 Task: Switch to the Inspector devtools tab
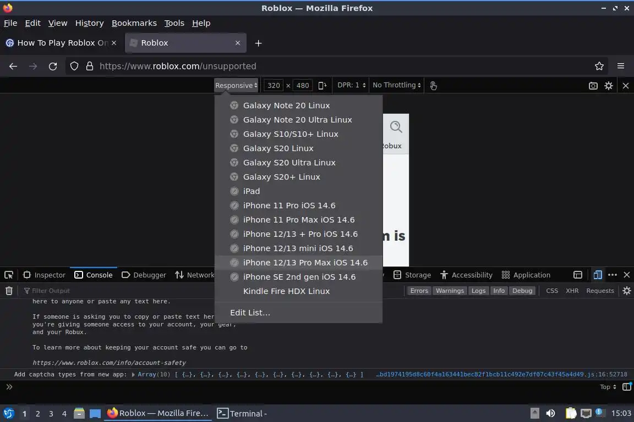point(45,275)
